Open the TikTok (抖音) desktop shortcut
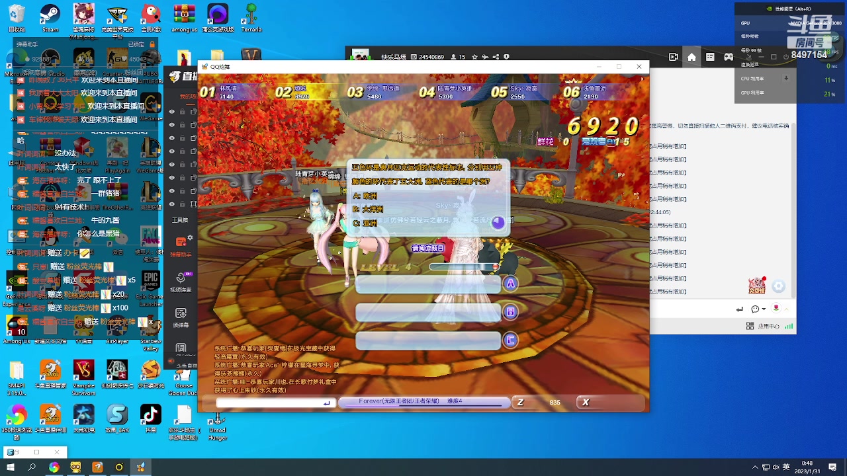 [x=150, y=418]
